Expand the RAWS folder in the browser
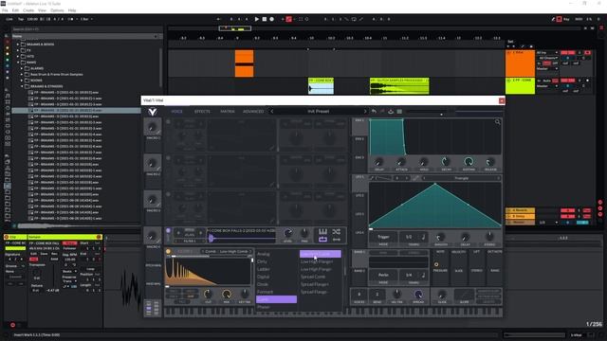This screenshot has height=341, width=607. pyautogui.click(x=18, y=63)
